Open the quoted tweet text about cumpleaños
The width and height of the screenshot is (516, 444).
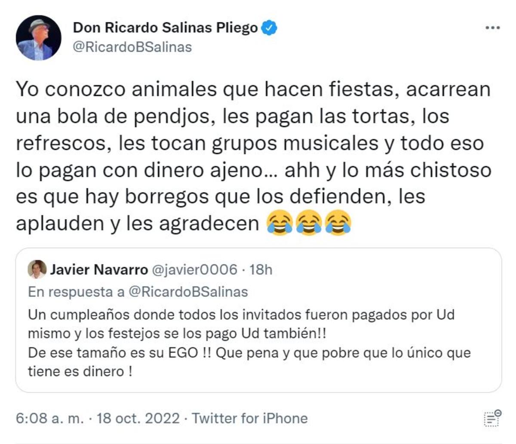point(249,343)
